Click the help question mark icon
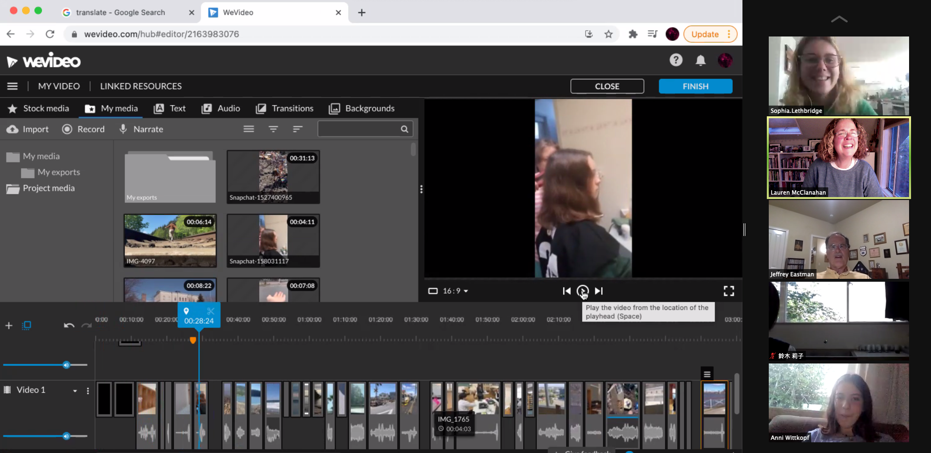931x453 pixels. click(x=676, y=60)
